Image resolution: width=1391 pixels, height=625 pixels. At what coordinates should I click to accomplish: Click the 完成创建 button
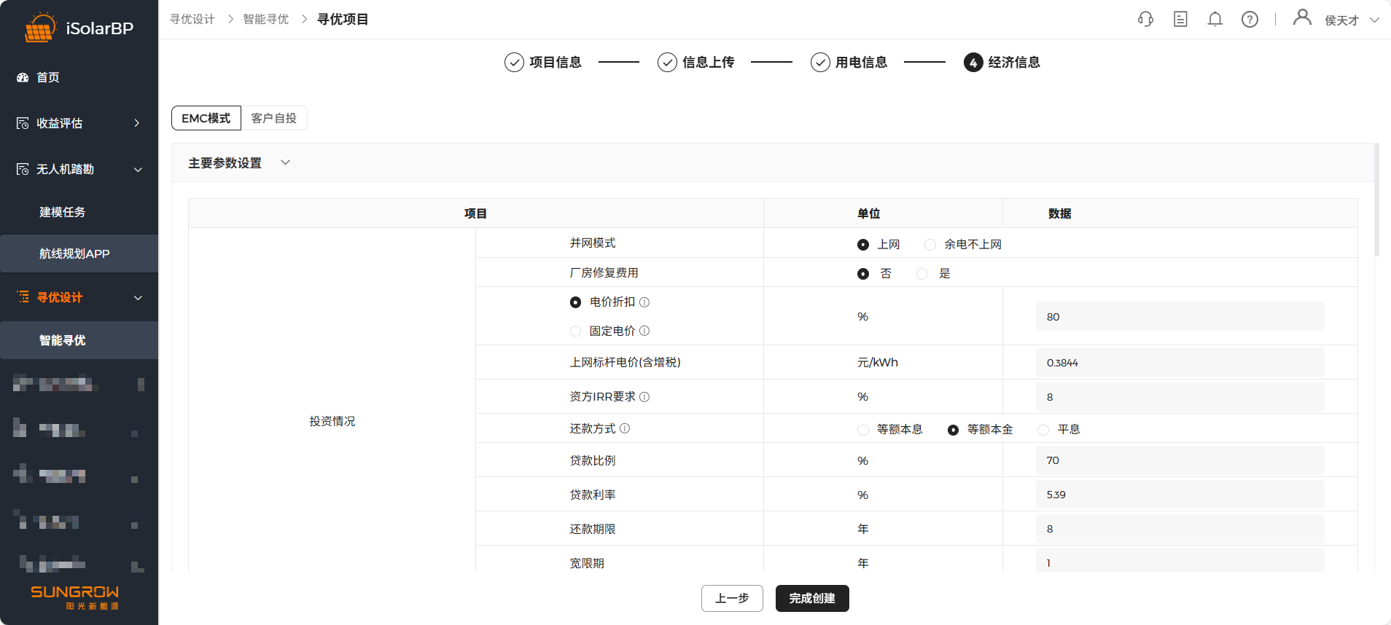[x=811, y=598]
